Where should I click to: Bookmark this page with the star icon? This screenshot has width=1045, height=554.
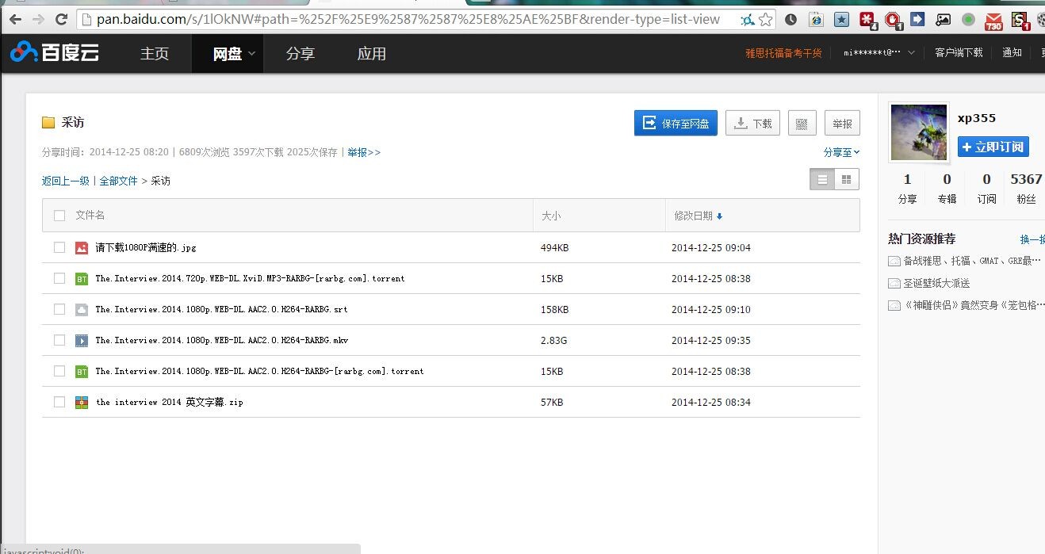tap(765, 19)
